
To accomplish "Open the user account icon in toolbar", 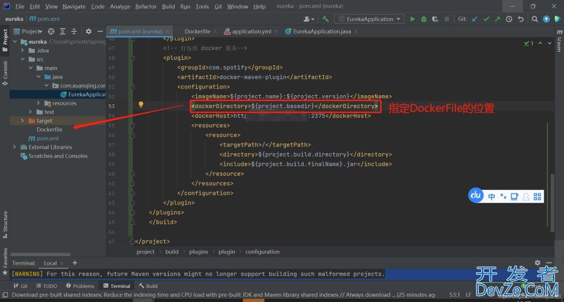I will (309, 19).
